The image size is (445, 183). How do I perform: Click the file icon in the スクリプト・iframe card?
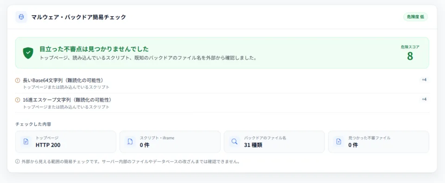point(130,142)
